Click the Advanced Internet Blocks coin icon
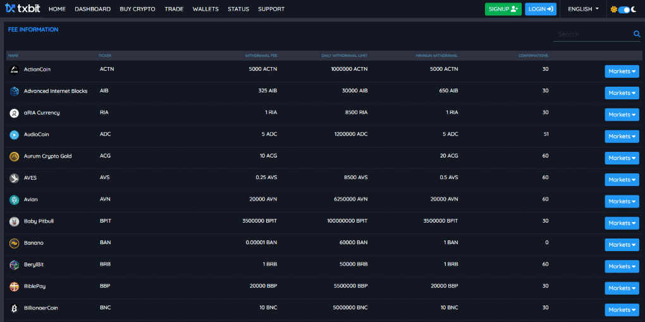Image resolution: width=645 pixels, height=322 pixels. click(14, 92)
